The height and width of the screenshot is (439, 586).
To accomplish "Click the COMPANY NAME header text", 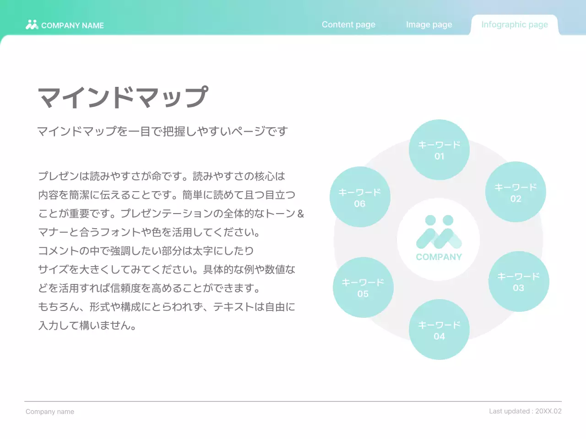I will [x=72, y=26].
